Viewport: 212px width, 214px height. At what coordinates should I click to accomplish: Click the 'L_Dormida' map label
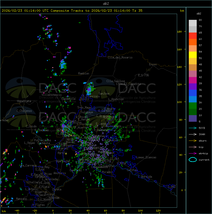tap(145, 177)
